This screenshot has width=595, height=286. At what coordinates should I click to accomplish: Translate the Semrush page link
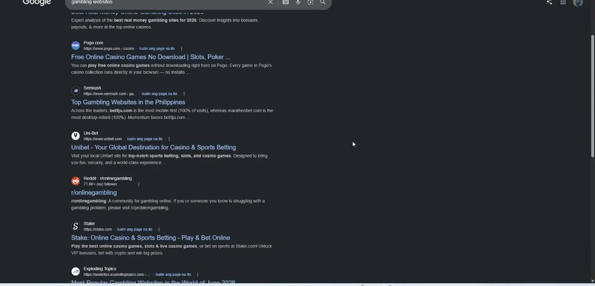[159, 94]
